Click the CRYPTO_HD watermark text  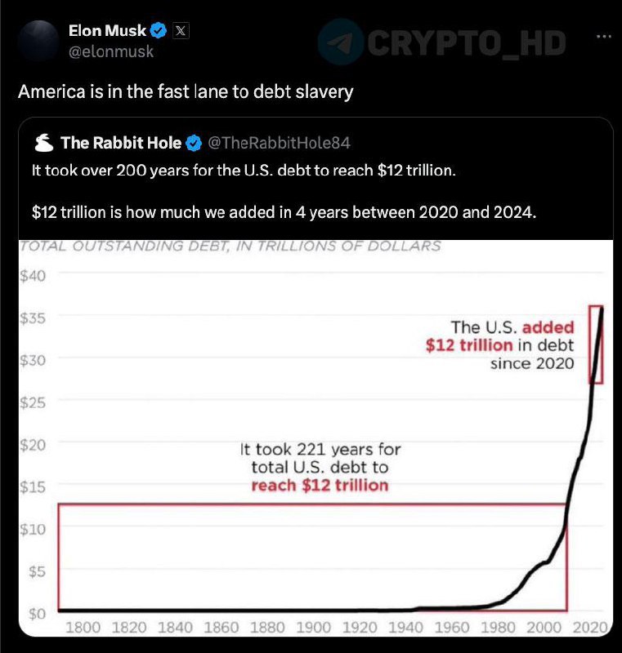point(467,43)
